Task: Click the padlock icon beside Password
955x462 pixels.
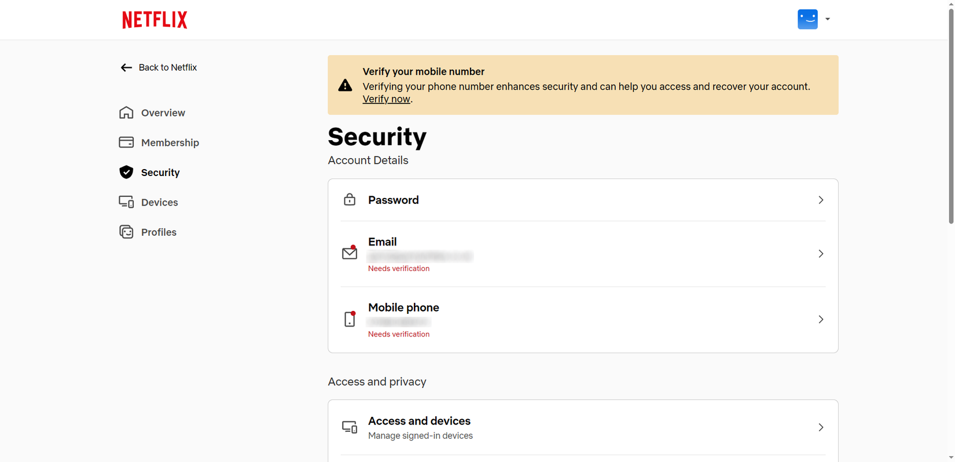Action: tap(350, 199)
